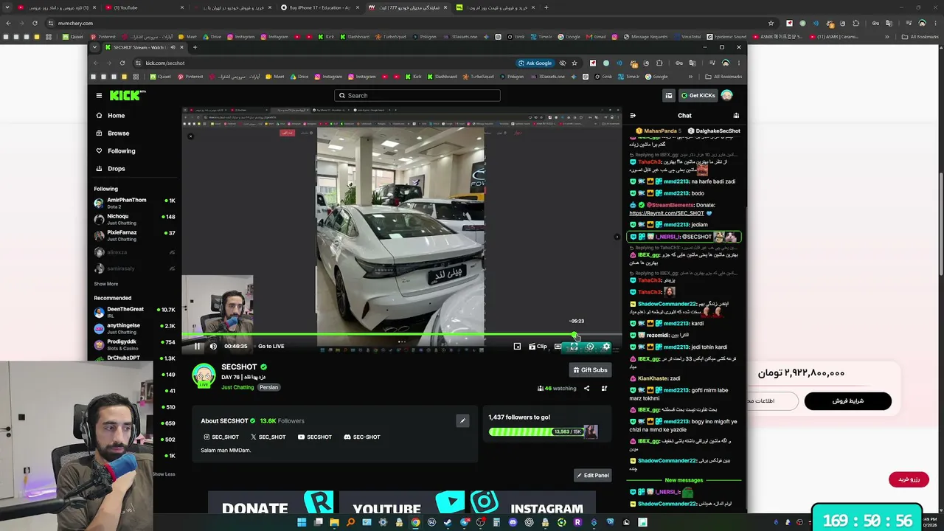Expand the bookmarks overflow chevron in the Kick window

click(x=690, y=77)
